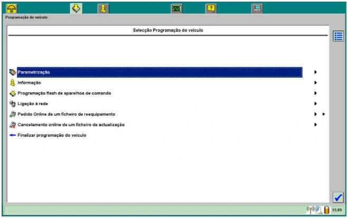Click the computer monitor toolbar icon
This screenshot has width=348, height=218.
(x=257, y=8)
